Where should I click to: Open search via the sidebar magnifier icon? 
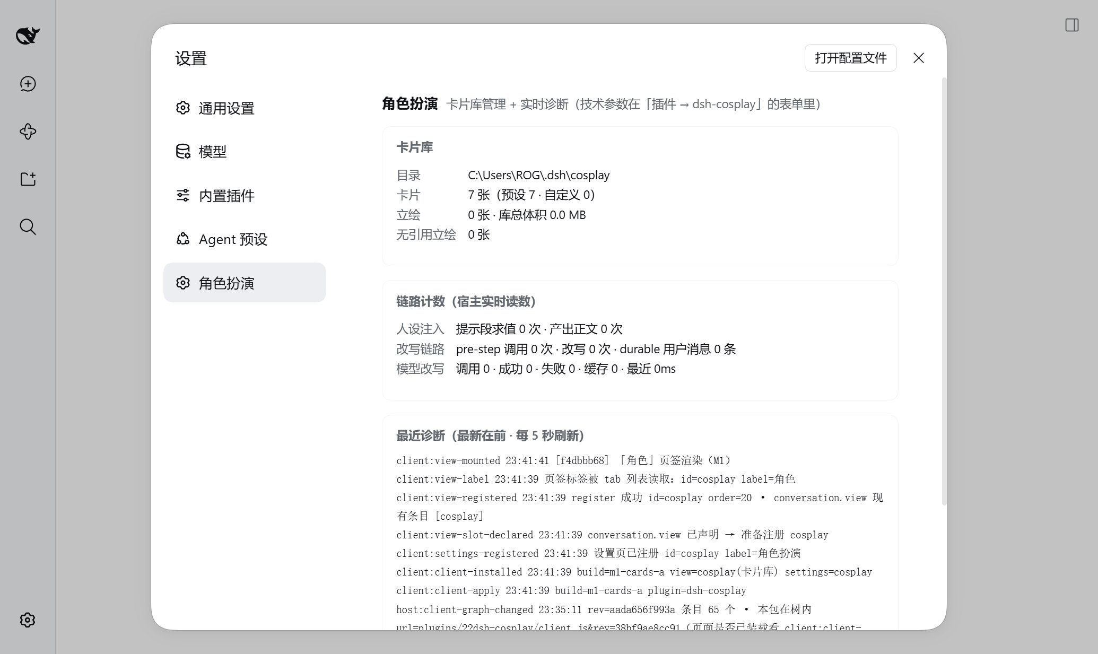point(28,227)
